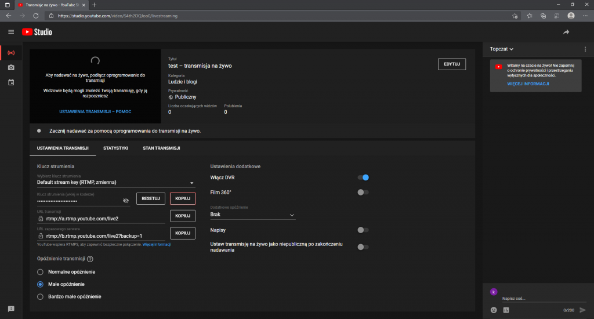594x319 pixels.
Task: Select Bardzo małe opóźnienie radio button
Action: [x=40, y=296]
